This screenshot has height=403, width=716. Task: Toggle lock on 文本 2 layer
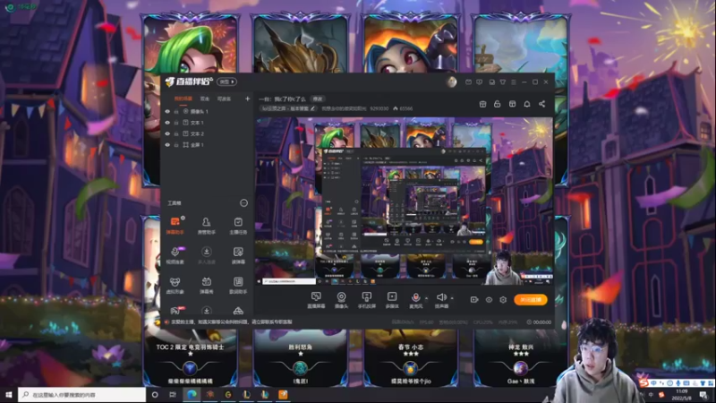point(176,133)
